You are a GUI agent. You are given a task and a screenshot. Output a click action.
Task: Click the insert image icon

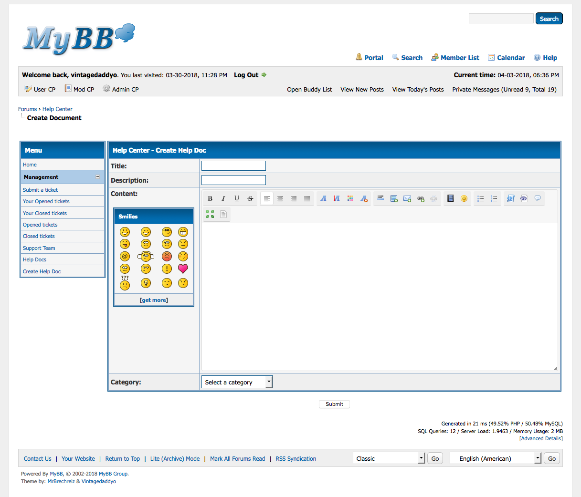pyautogui.click(x=394, y=198)
